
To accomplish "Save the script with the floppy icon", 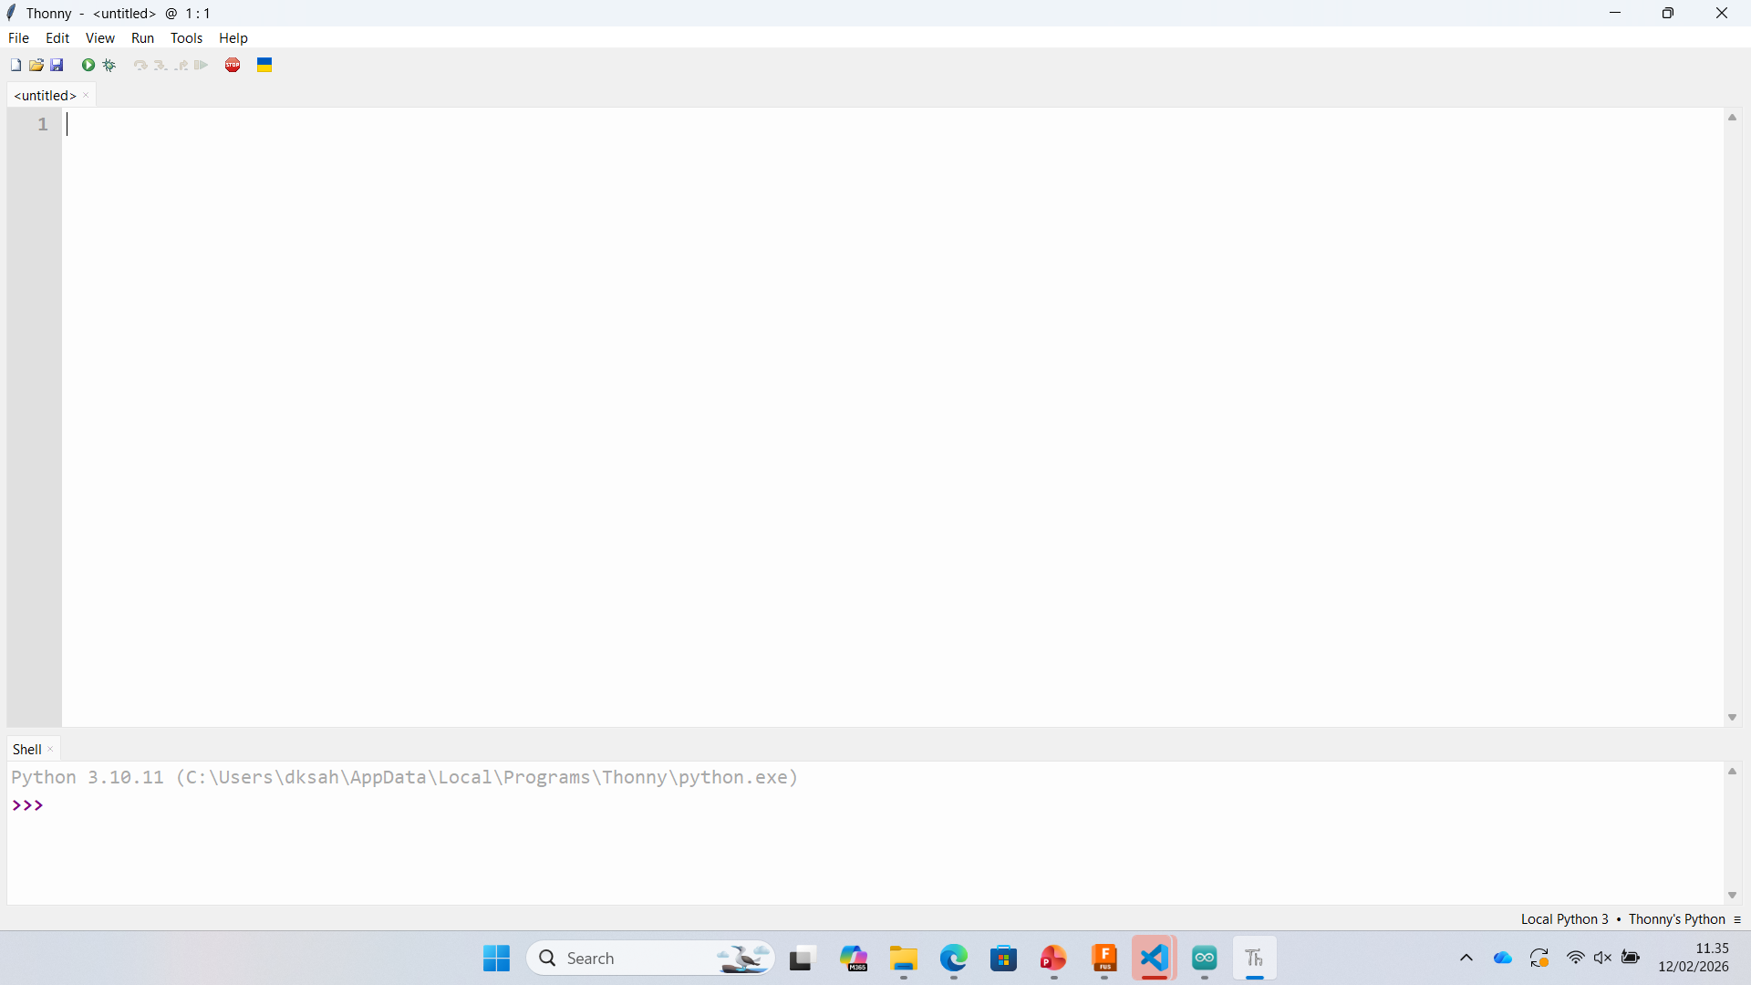I will [x=57, y=65].
